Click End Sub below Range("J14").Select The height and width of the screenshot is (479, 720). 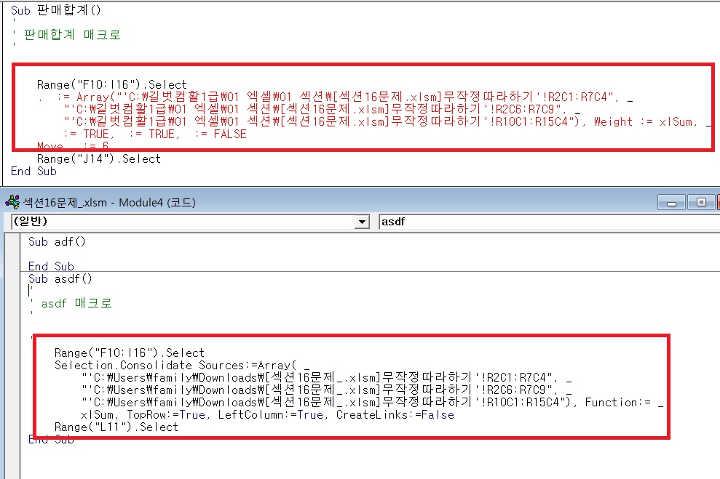coord(33,172)
